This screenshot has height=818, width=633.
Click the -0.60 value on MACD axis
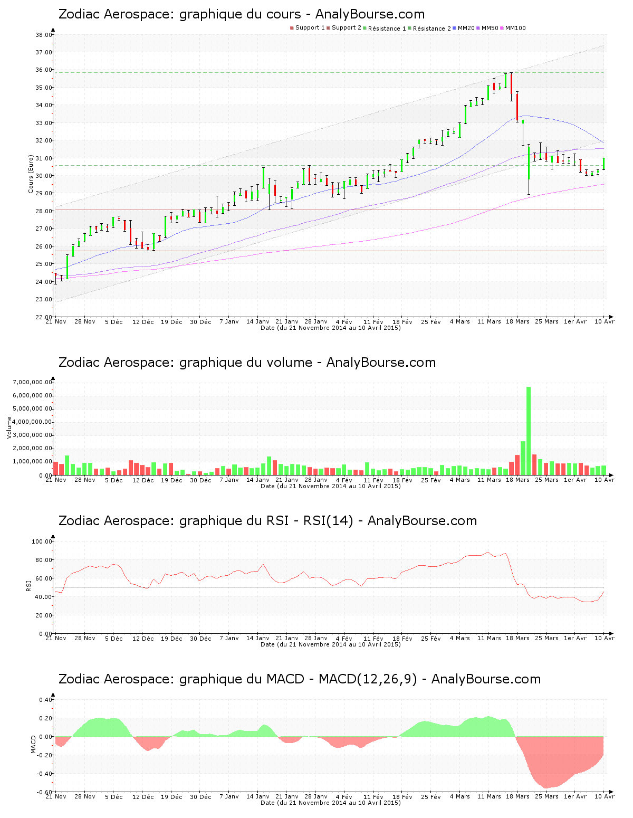click(x=44, y=792)
